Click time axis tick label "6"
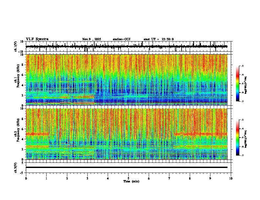Screen dimensions: 260x200 pos(149,178)
